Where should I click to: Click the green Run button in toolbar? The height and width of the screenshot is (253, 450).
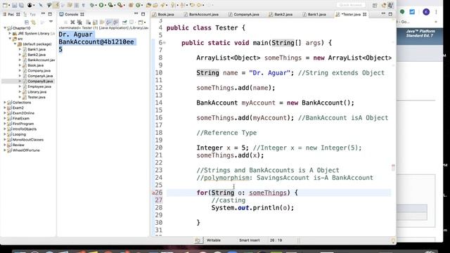pyautogui.click(x=101, y=5)
